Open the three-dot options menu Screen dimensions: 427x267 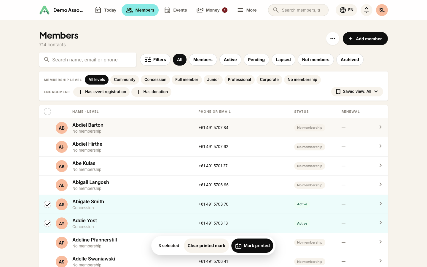(333, 39)
